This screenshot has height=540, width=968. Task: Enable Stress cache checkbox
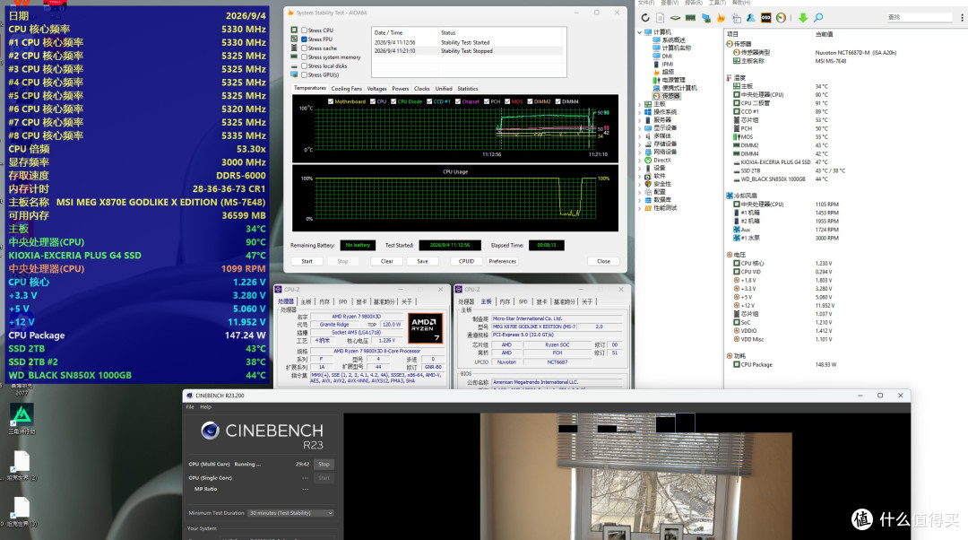304,48
